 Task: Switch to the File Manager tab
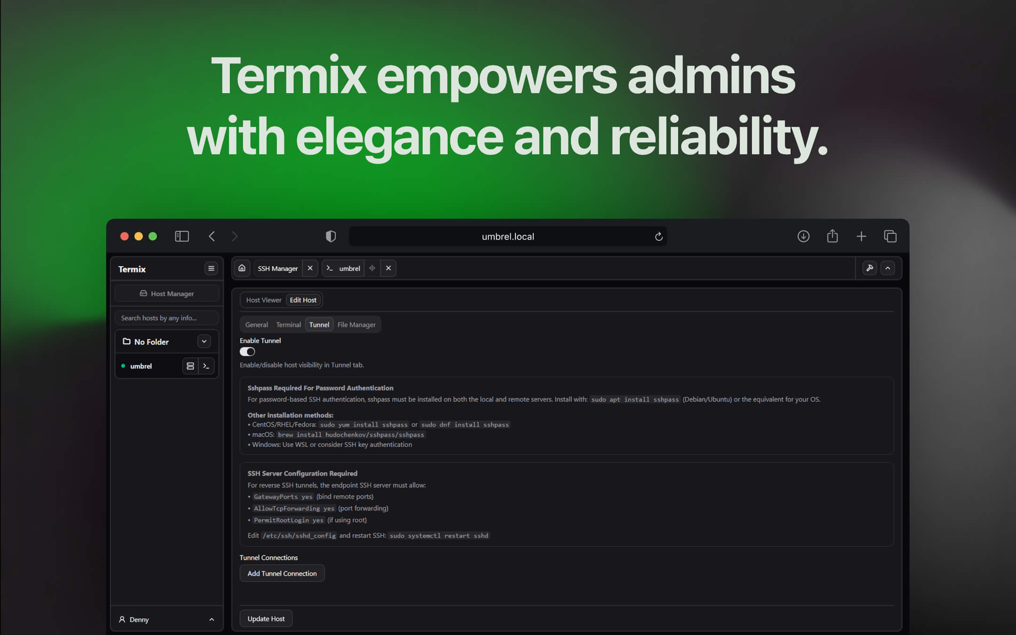point(356,324)
